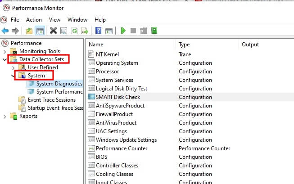This screenshot has width=294, height=184.
Task: Collapse the Data Collector Sets node
Action: (x=5, y=59)
